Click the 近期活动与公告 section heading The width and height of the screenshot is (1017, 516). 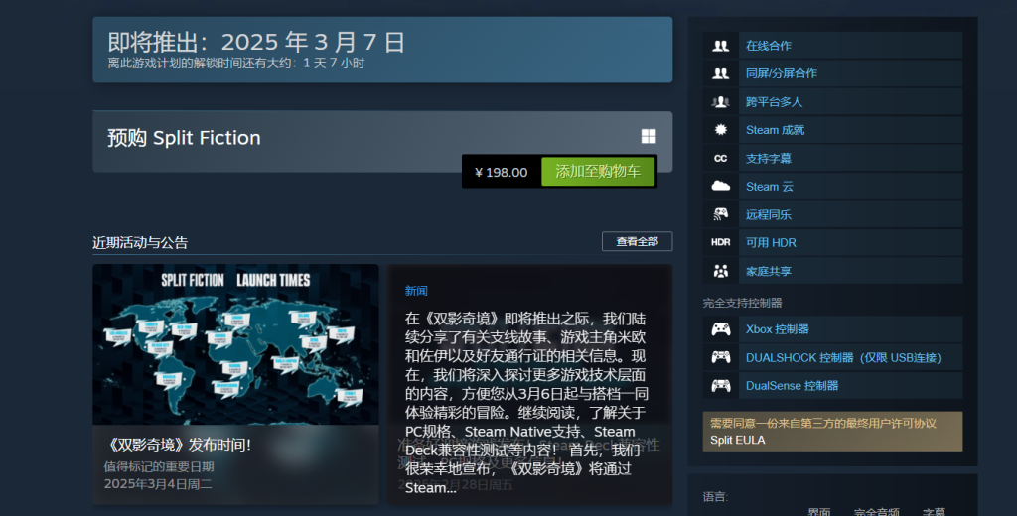140,242
